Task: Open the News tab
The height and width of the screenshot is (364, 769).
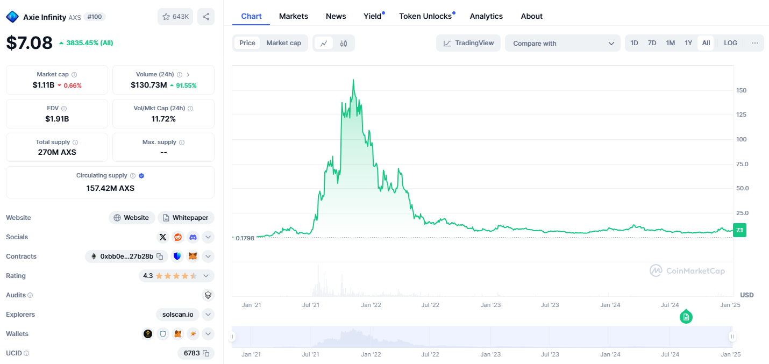Action: (x=336, y=16)
